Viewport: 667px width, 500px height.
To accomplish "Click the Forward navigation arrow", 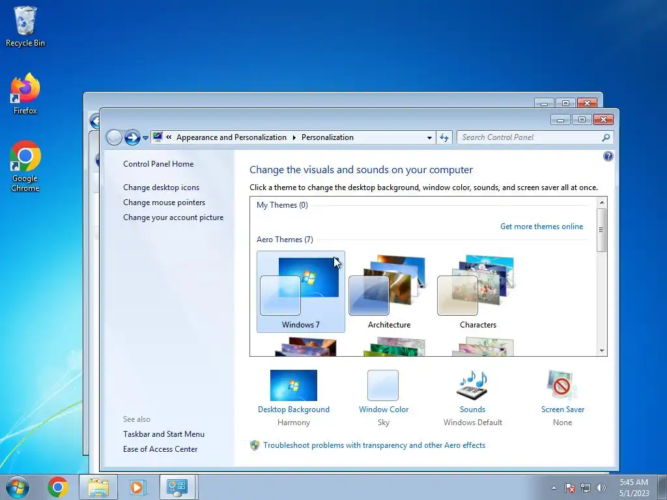I will click(x=132, y=137).
